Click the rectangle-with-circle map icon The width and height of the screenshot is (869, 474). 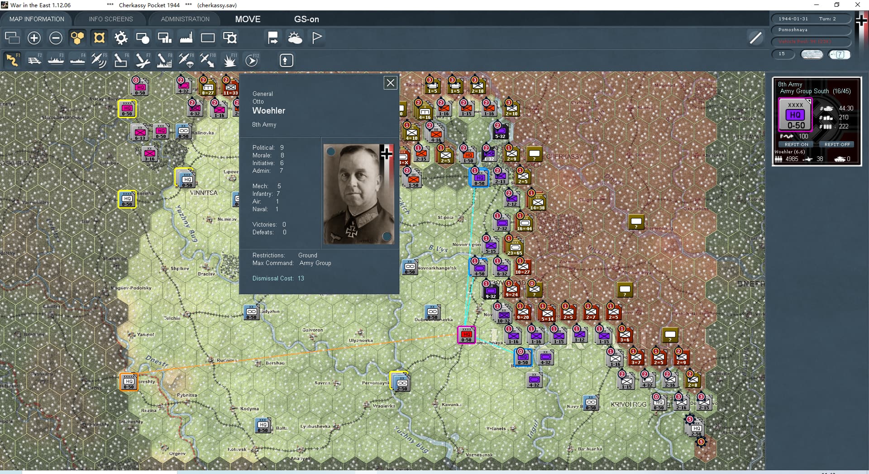pos(143,38)
